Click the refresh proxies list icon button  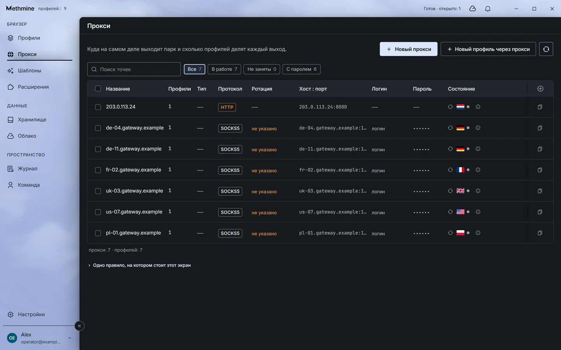pyautogui.click(x=546, y=49)
